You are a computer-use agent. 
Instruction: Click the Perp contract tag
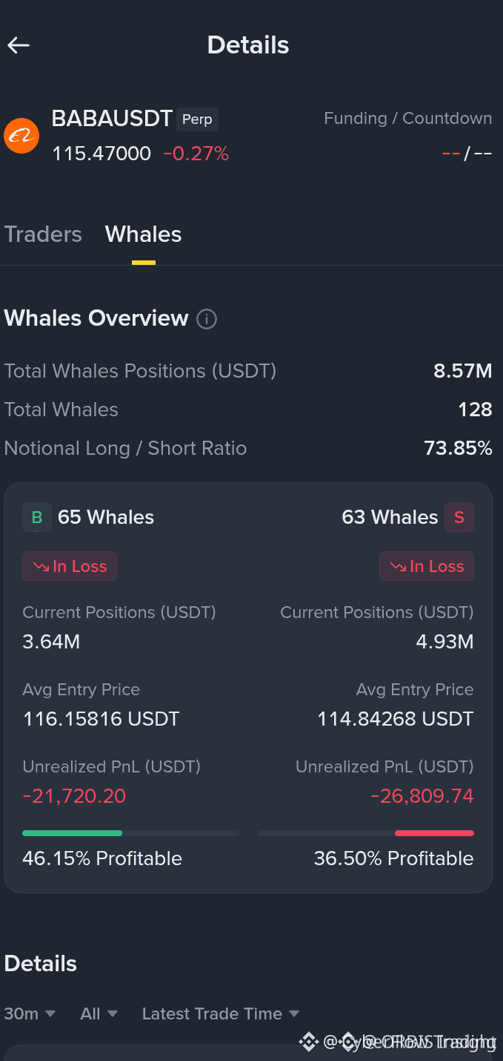[x=197, y=119]
